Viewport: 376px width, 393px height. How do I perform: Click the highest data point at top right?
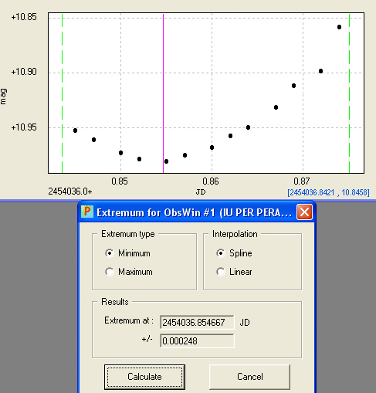(x=339, y=27)
